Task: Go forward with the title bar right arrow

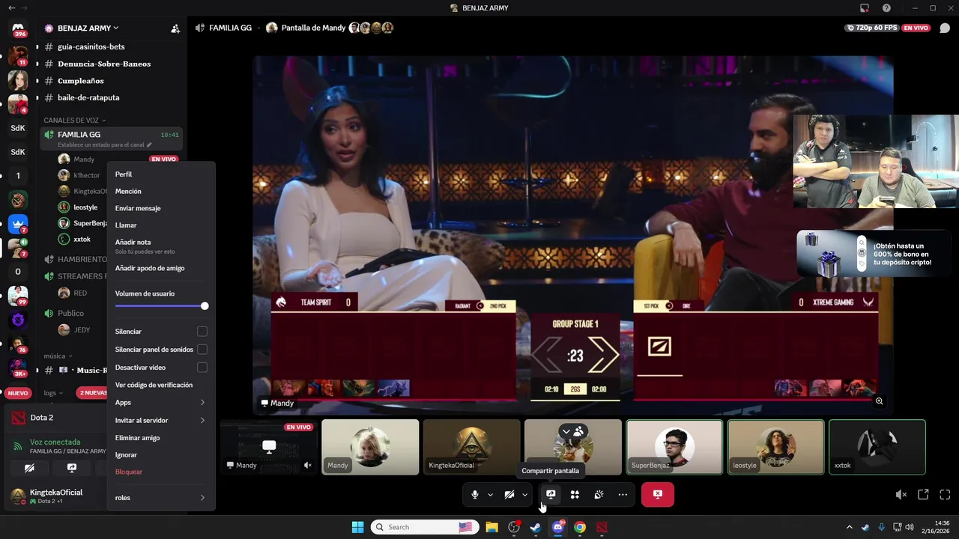Action: (x=25, y=7)
